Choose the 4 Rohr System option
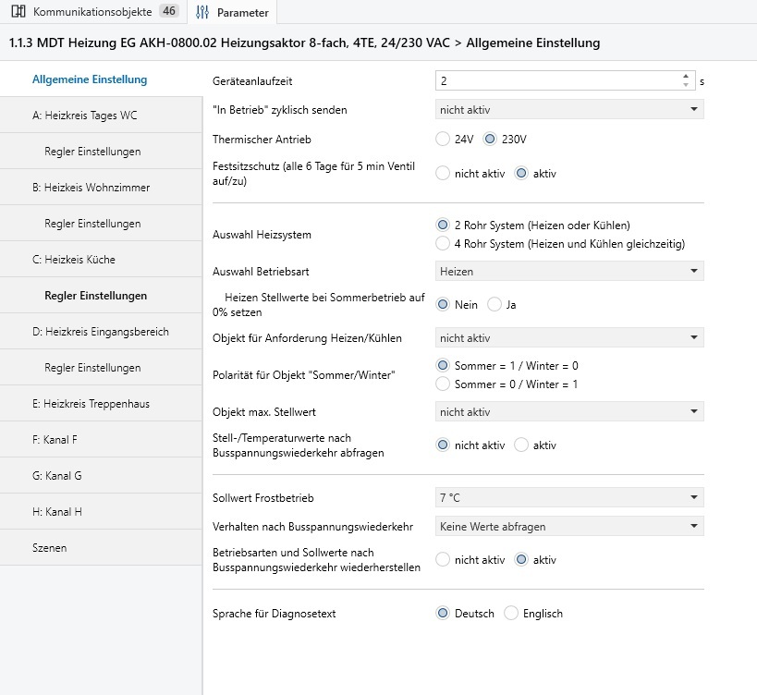 click(x=443, y=244)
